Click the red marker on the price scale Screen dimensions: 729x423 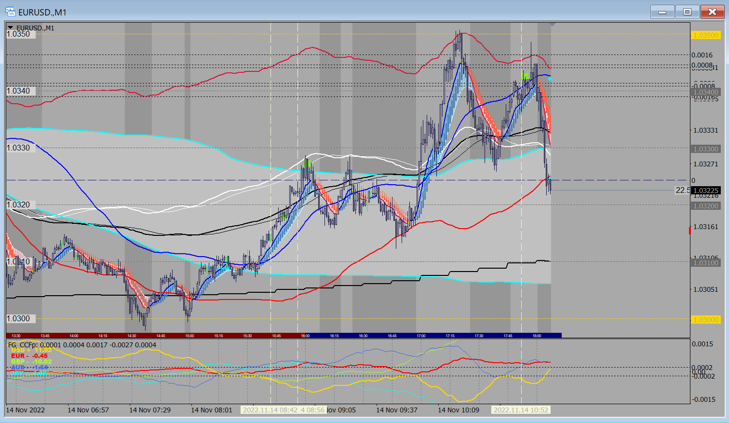[690, 231]
